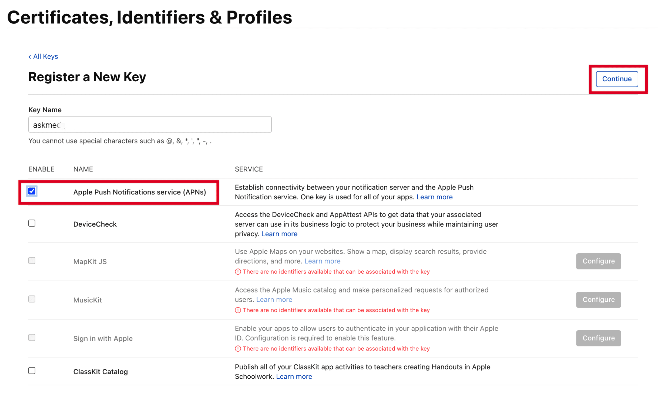Enable the DeviceCheck checkbox
This screenshot has width=658, height=397.
32,223
